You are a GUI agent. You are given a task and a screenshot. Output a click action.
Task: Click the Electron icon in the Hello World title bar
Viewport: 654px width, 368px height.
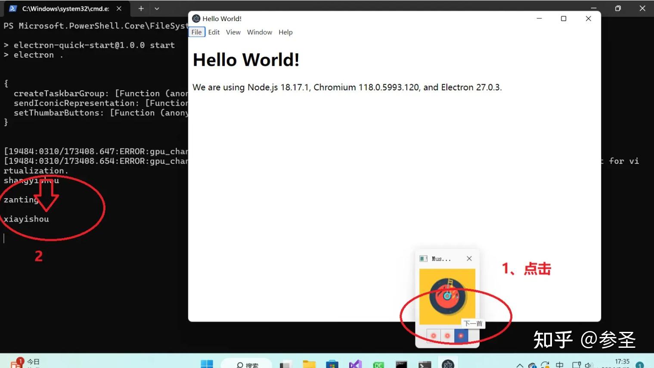coord(196,18)
